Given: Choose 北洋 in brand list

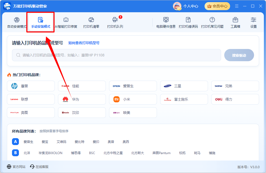Looking at the screenshot, I should click(x=27, y=153).
